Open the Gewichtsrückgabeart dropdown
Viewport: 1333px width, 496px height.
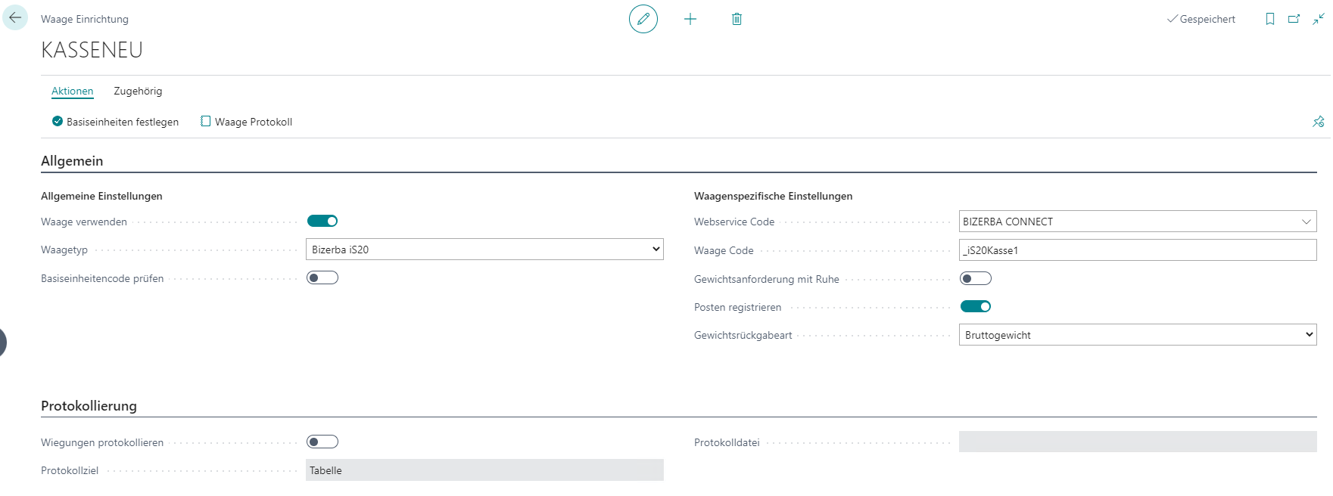click(1137, 335)
